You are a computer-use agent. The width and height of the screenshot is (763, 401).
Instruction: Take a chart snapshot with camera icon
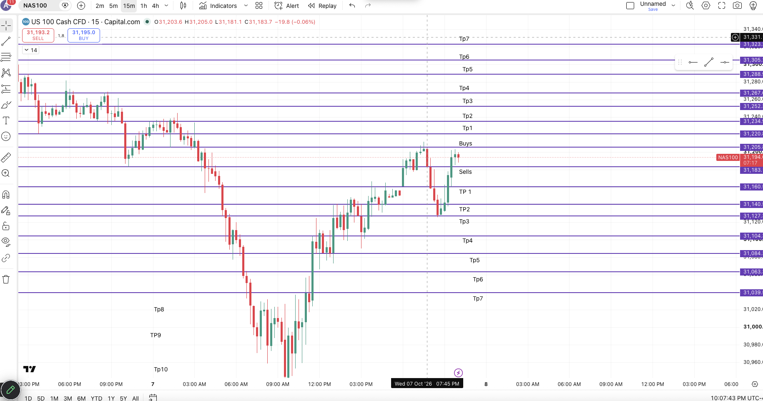click(x=738, y=6)
